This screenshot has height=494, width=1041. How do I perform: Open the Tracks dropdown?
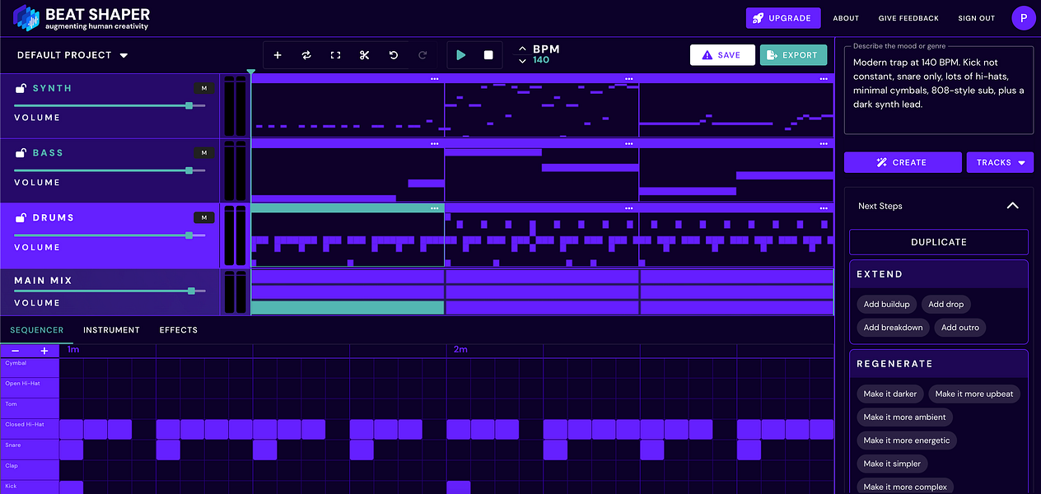click(x=1000, y=162)
